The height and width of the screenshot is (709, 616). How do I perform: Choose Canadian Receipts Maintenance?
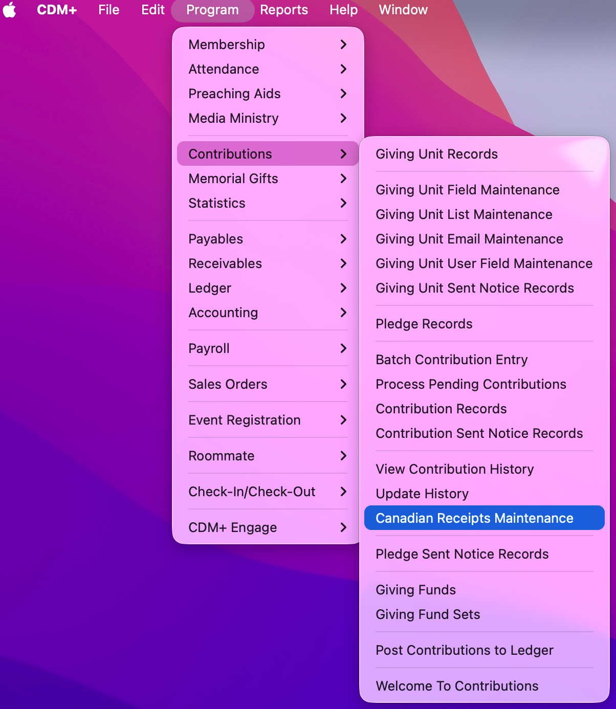[485, 518]
